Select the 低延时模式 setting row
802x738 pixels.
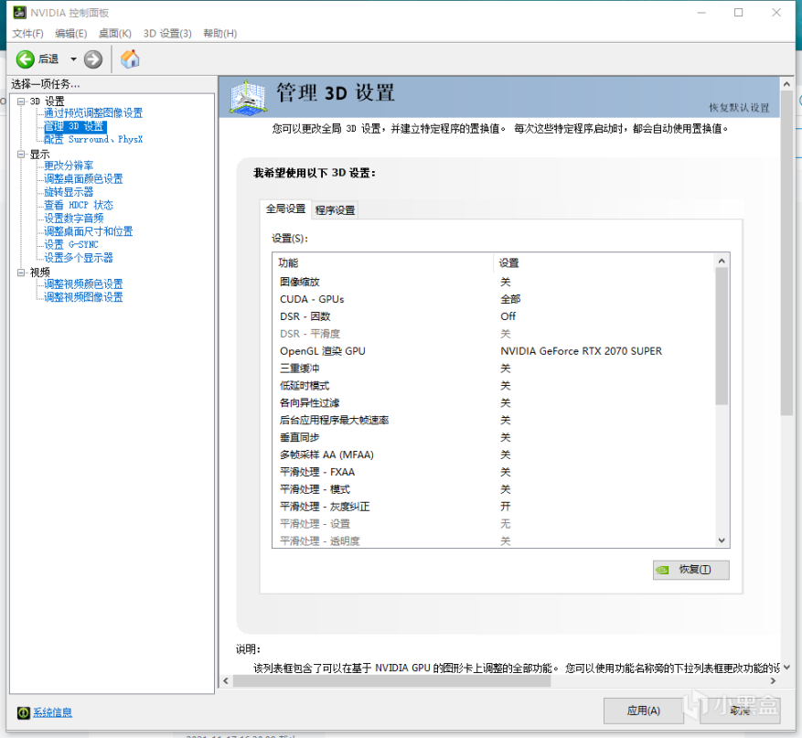tap(493, 386)
